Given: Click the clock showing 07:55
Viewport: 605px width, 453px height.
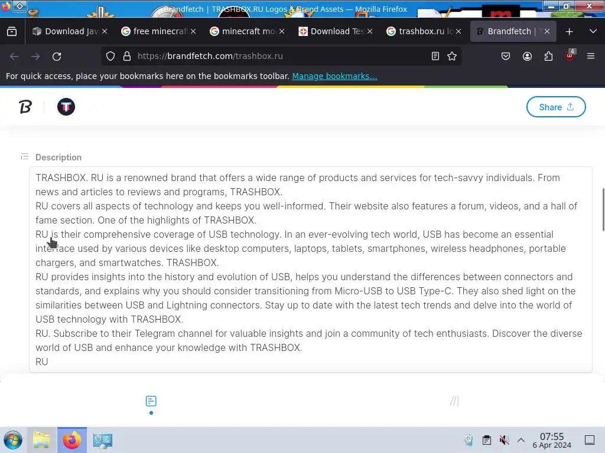Looking at the screenshot, I should (552, 440).
